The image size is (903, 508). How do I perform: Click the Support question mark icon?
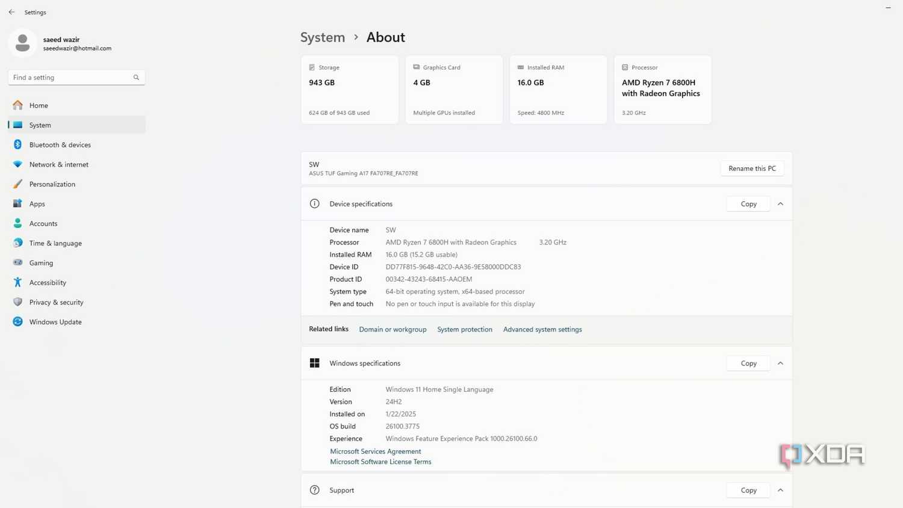point(314,491)
